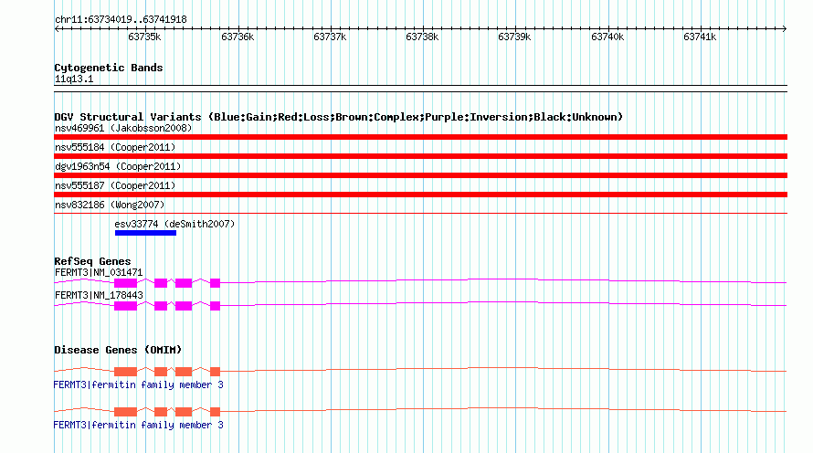Click widest orange exon of lower OMIM gene
This screenshot has width=813, height=453.
pyautogui.click(x=125, y=412)
